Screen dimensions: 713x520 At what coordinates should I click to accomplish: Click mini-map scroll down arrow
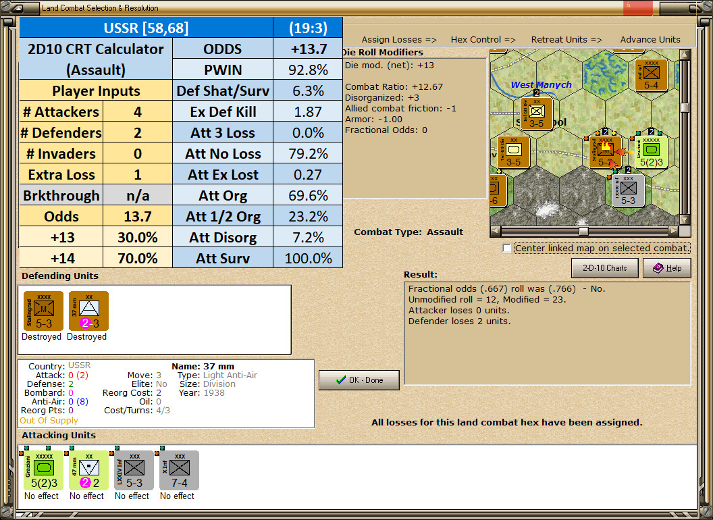(x=685, y=219)
